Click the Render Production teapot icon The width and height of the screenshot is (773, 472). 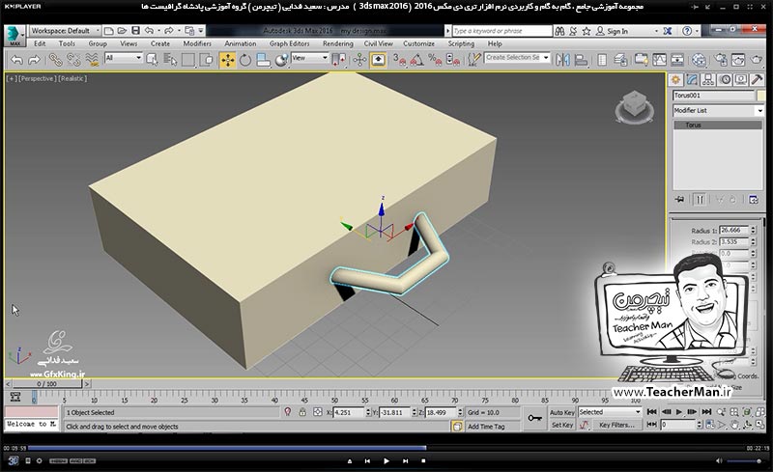[x=757, y=60]
